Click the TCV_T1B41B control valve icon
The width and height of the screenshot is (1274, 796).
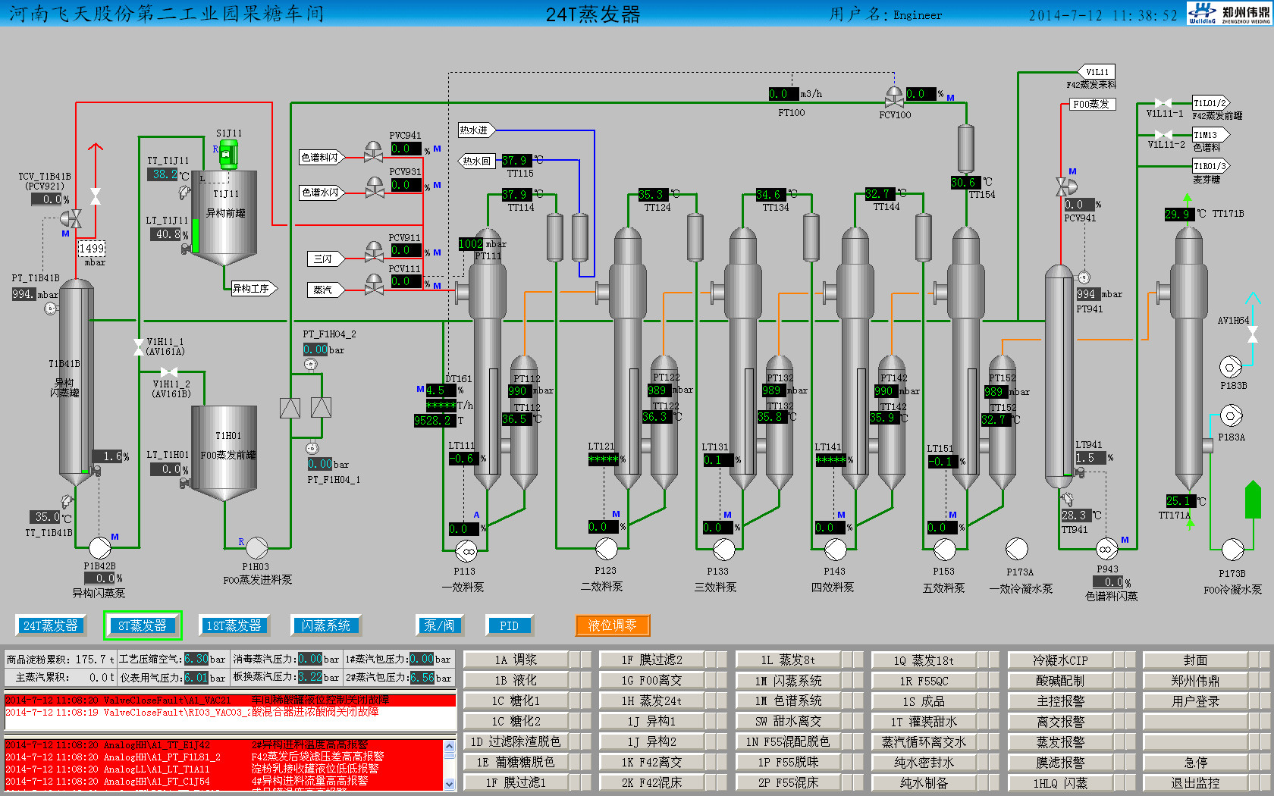tap(71, 219)
